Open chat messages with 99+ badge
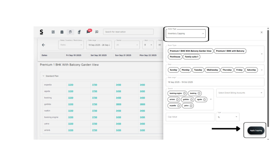Image resolution: width=280 pixels, height=157 pixels. pos(88,32)
